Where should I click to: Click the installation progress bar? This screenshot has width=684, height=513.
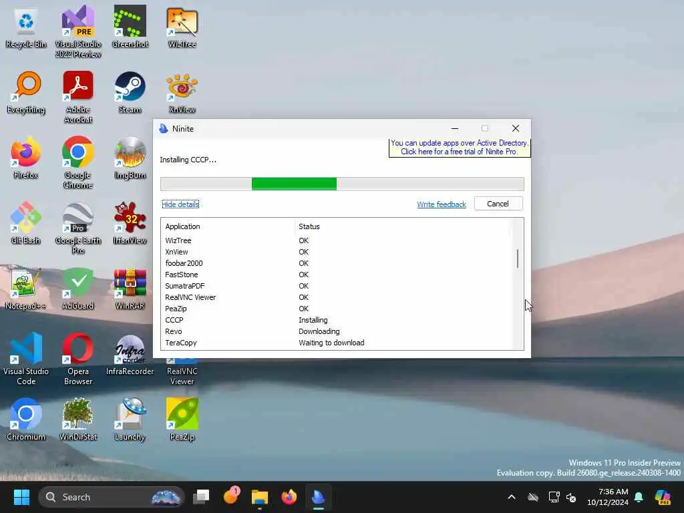(x=342, y=184)
